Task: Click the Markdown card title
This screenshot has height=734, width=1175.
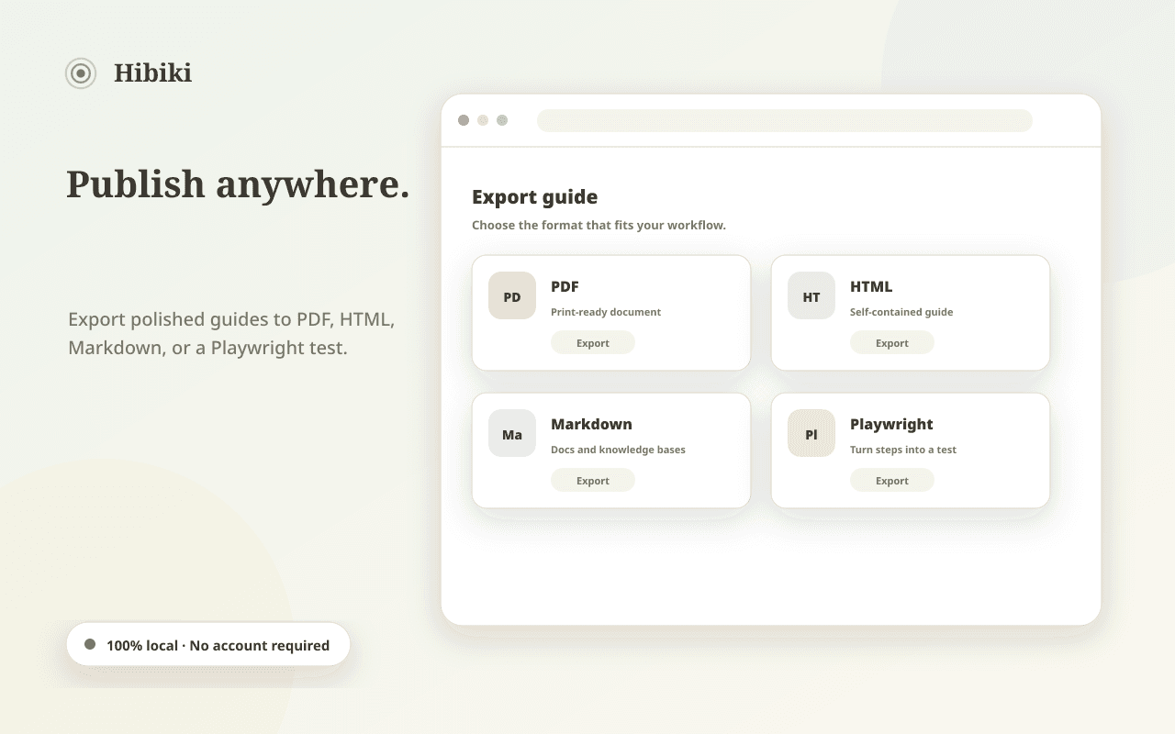Action: click(x=591, y=424)
